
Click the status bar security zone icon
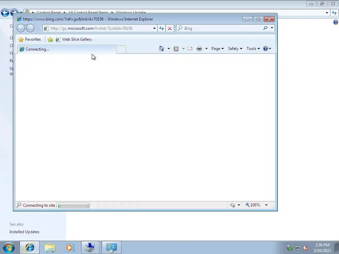click(233, 205)
